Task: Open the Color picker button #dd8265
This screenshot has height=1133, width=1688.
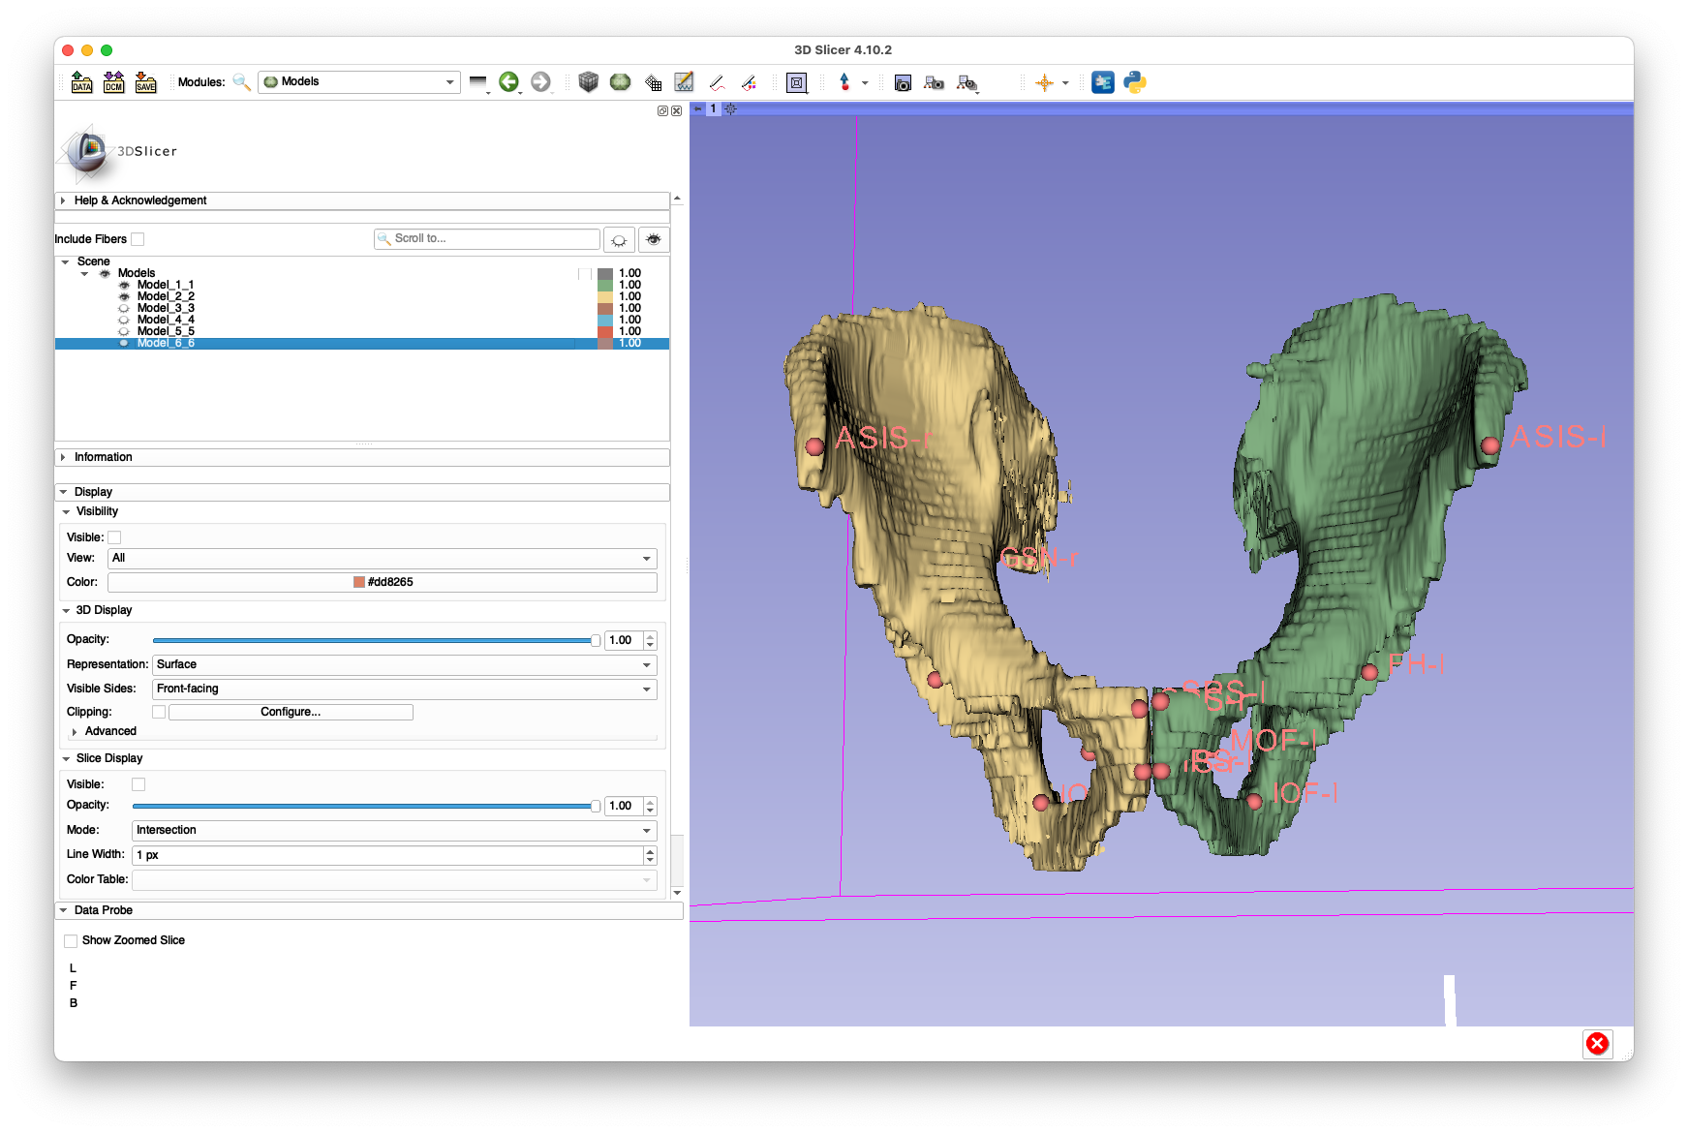Action: point(382,582)
